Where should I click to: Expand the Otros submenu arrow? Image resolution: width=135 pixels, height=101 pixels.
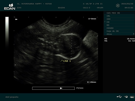[x=134, y=34]
